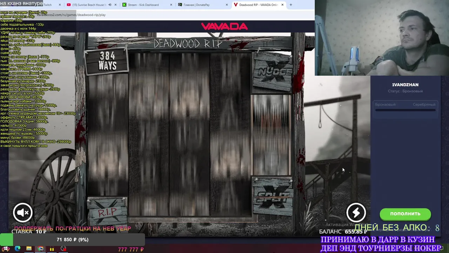Click the 777 777 ₽ goal text
This screenshot has width=449, height=253.
[131, 249]
